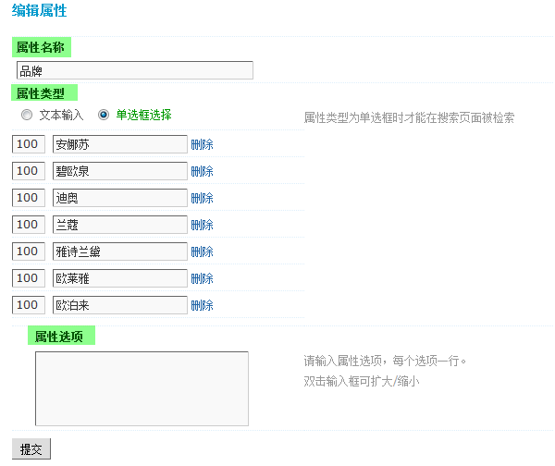Click the 编辑属性 page heading

(39, 10)
